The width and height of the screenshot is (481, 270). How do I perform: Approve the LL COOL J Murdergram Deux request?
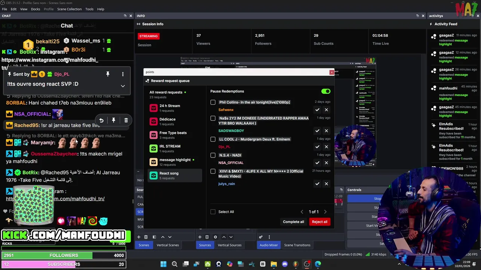pyautogui.click(x=317, y=147)
